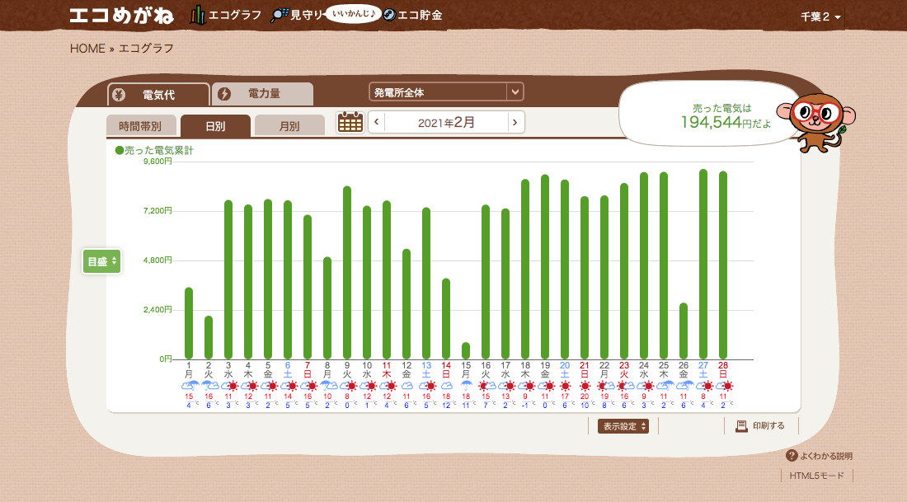Select the 電力量 tab
Screen dimensions: 907x502
(263, 94)
